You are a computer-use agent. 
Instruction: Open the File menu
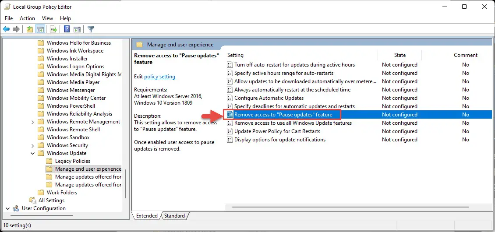point(9,18)
